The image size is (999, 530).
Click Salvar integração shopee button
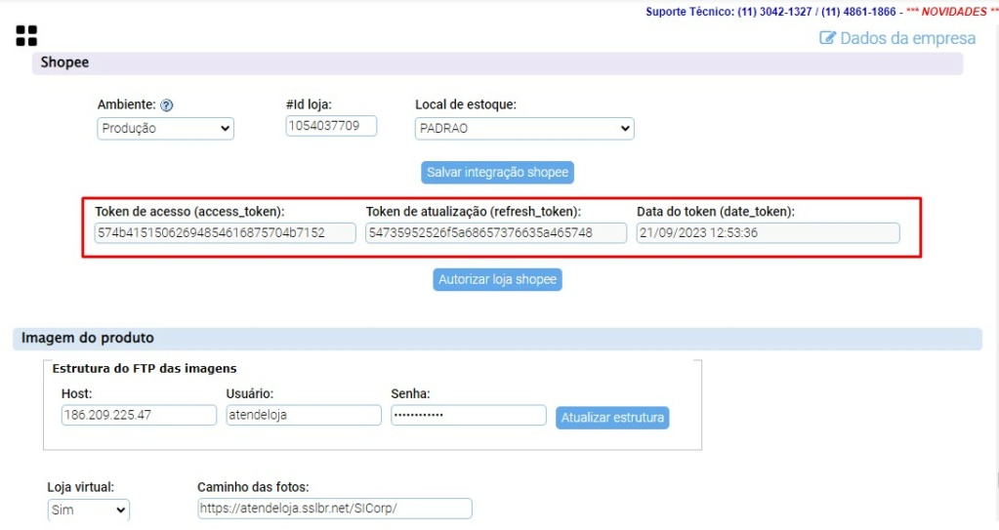pyautogui.click(x=498, y=172)
